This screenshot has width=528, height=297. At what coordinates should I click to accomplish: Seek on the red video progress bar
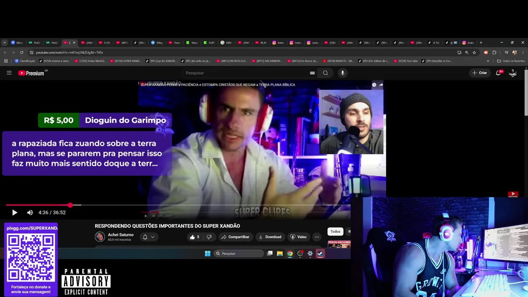(x=177, y=205)
